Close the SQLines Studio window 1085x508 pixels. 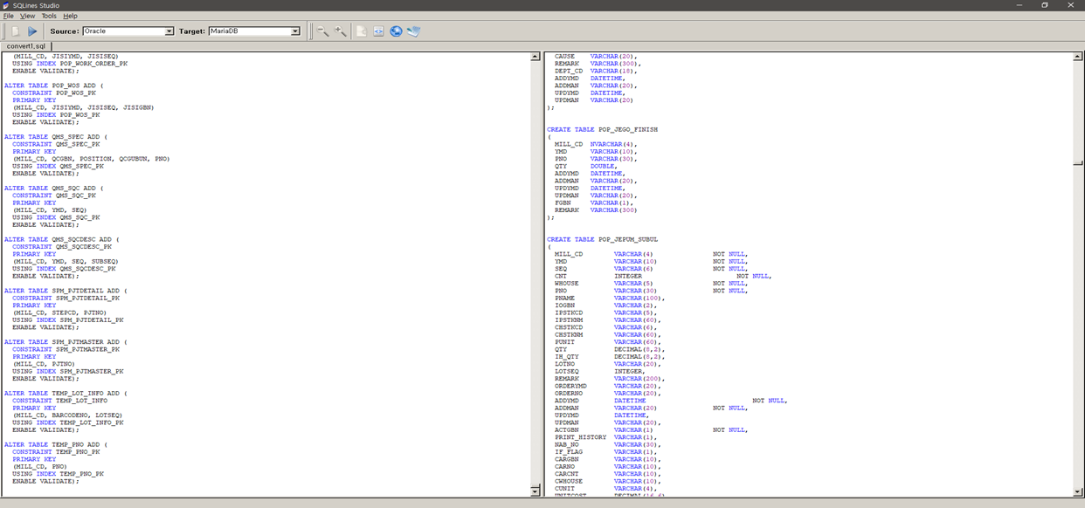1071,5
